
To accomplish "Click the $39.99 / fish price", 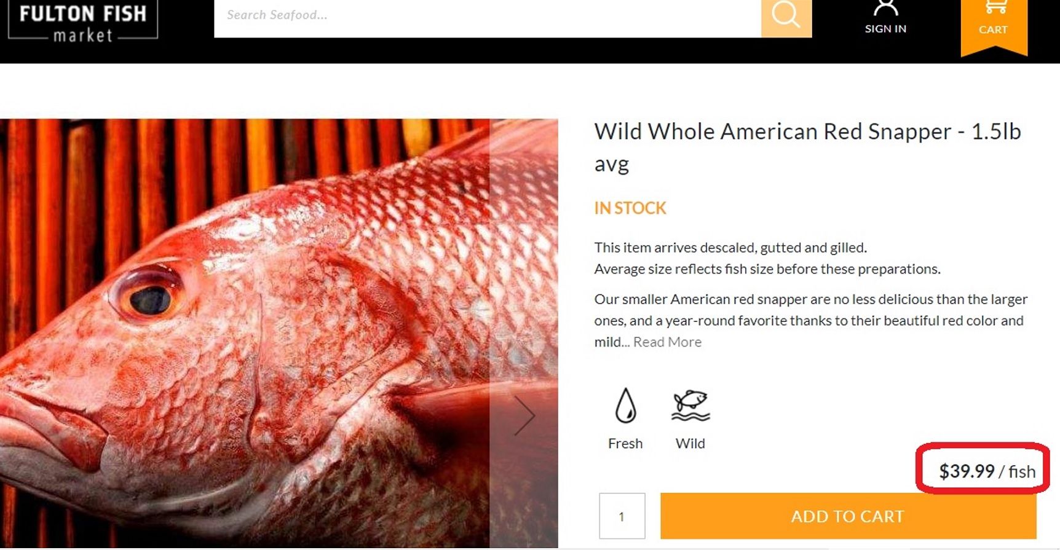I will click(x=987, y=471).
